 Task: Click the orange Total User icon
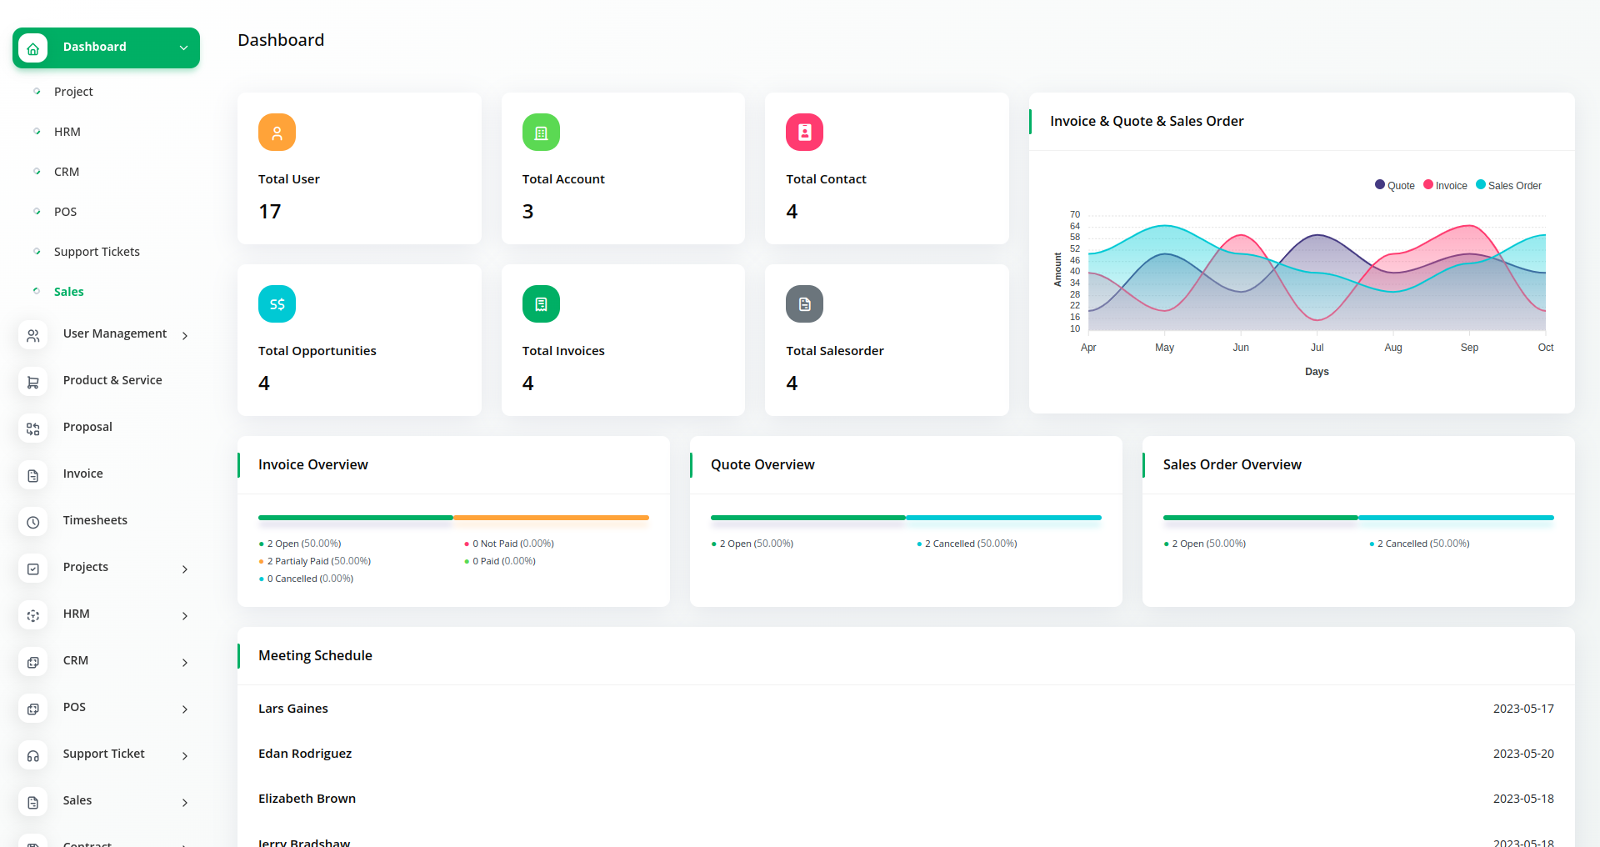(277, 133)
